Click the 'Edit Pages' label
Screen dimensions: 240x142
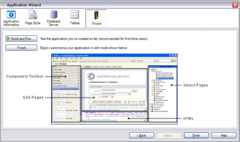(33, 97)
